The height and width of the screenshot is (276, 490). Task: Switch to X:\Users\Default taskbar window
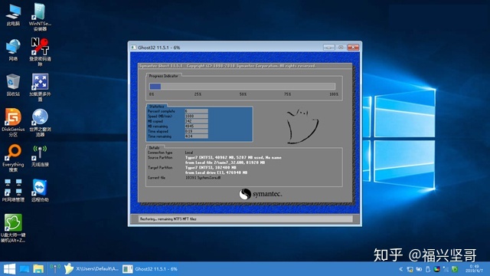coord(91,268)
